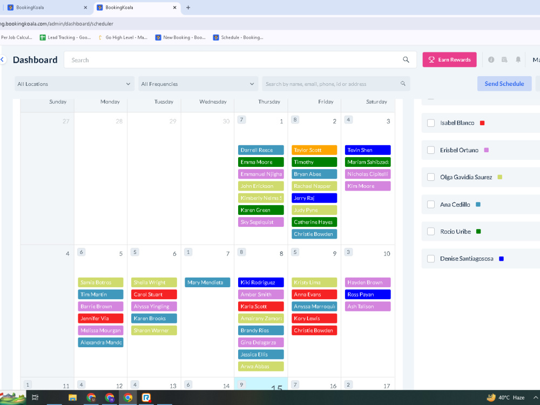Open the booking count badge on Wednesday 7
This screenshot has height=405, width=540.
(188, 252)
